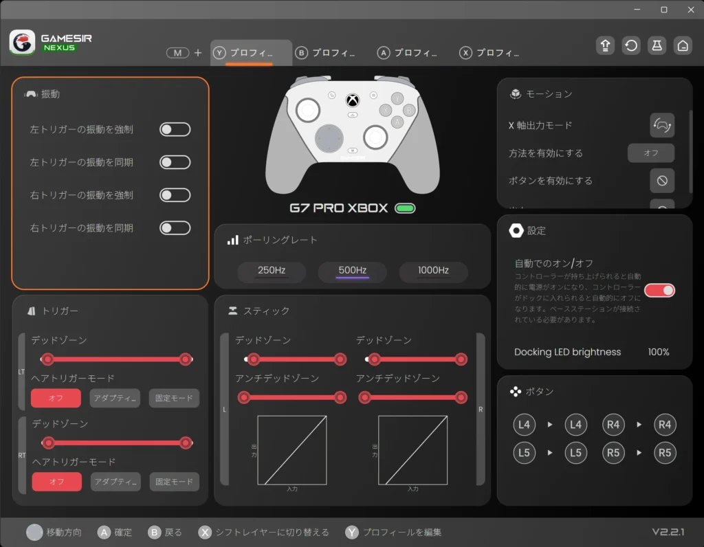This screenshot has height=547, width=704.
Task: Switch to the B profile tab
Action: [325, 53]
